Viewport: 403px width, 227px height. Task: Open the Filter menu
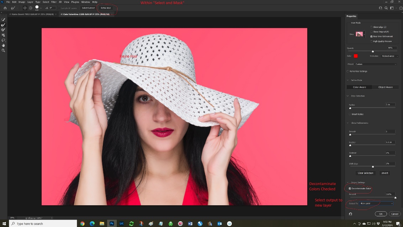click(54, 2)
